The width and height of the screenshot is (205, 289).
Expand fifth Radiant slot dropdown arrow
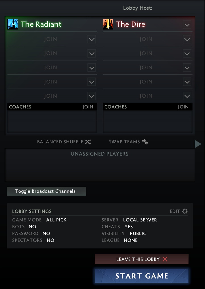coord(91,96)
